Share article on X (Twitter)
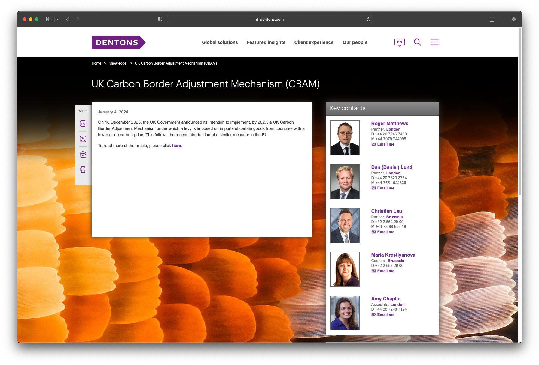 point(83,139)
